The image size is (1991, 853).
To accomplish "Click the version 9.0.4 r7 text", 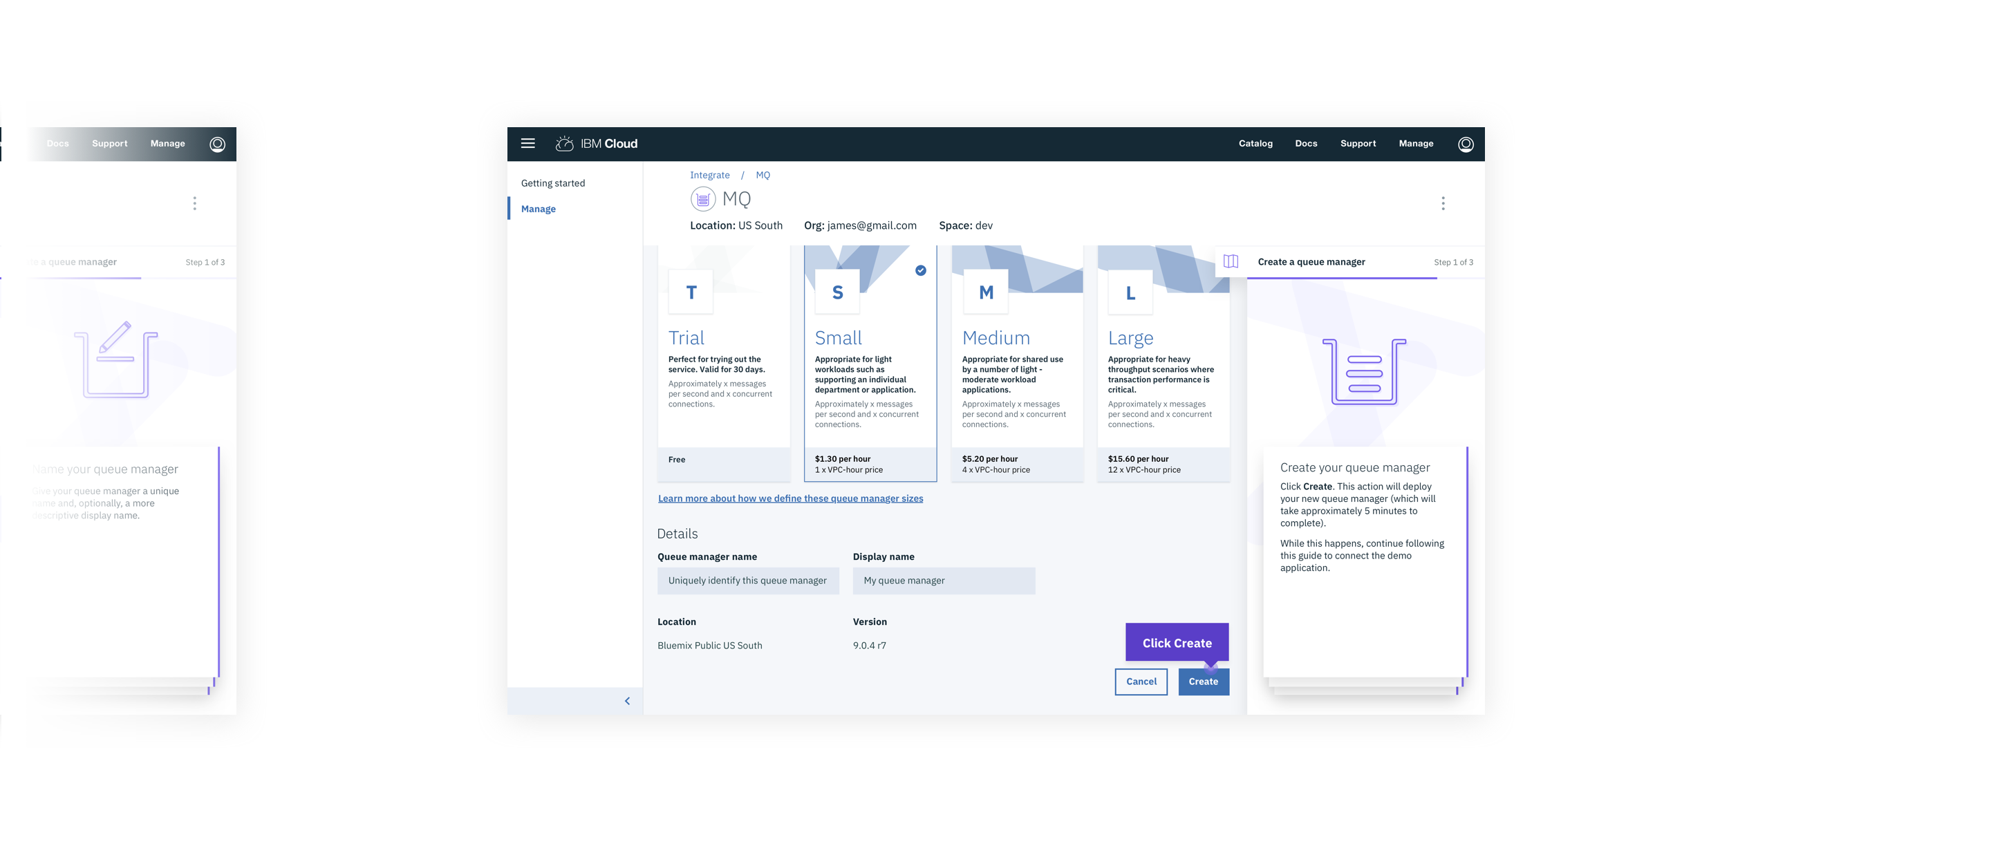I will click(870, 645).
